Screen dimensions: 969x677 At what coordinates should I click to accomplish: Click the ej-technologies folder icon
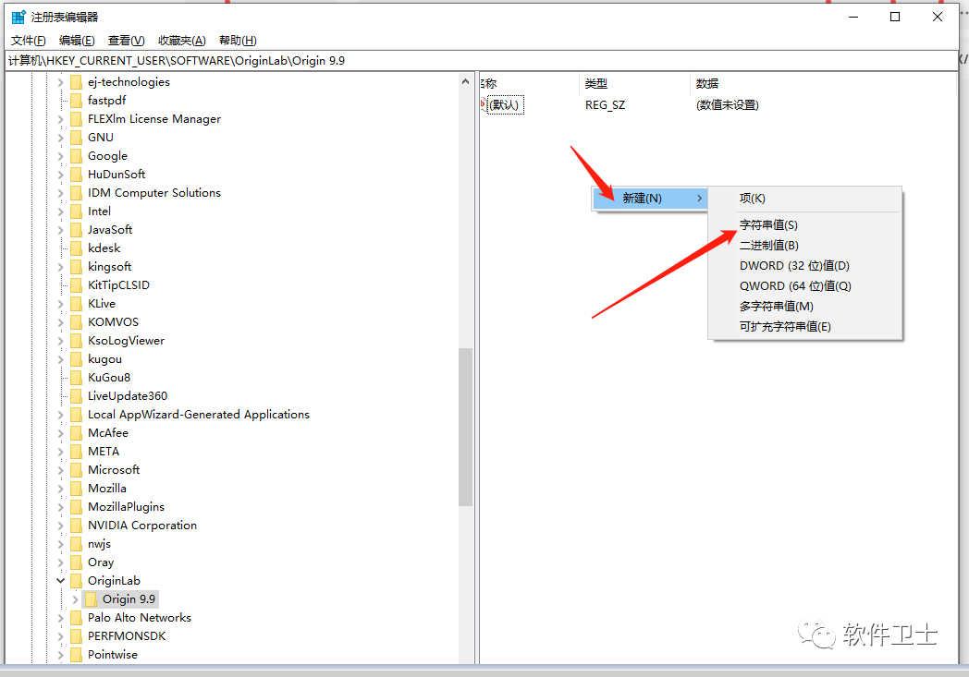click(76, 82)
